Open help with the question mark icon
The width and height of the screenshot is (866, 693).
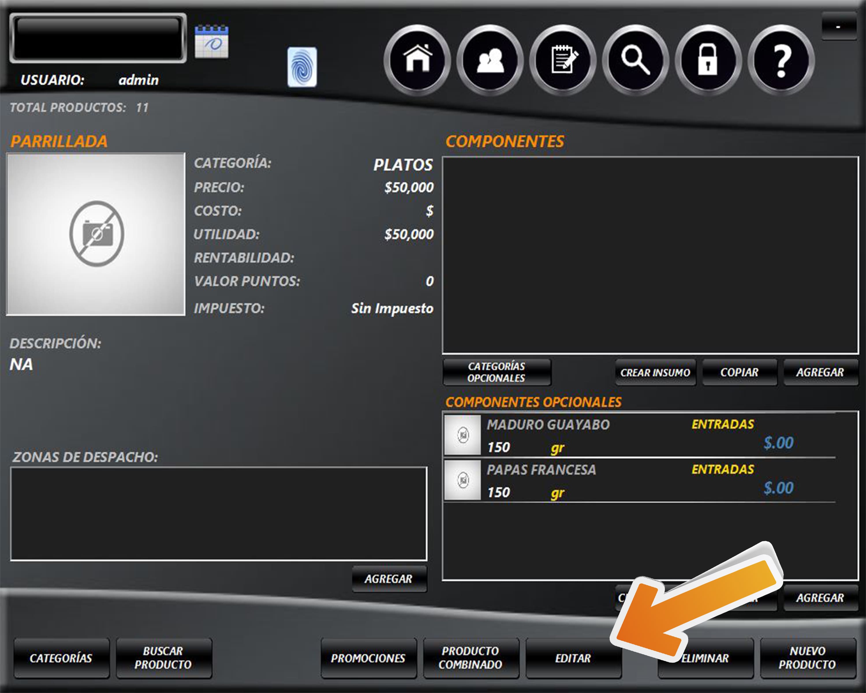tap(781, 60)
